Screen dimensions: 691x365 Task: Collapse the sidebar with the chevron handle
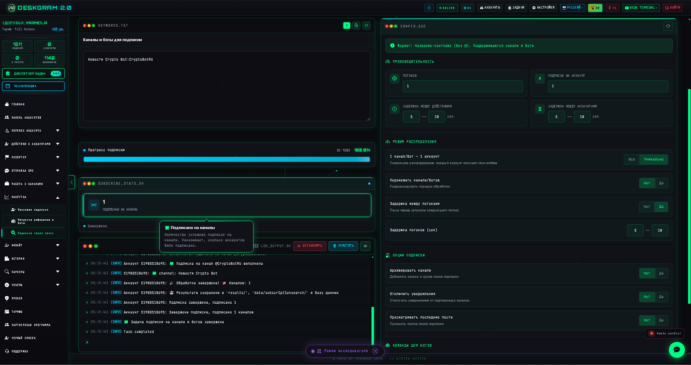[x=71, y=182]
